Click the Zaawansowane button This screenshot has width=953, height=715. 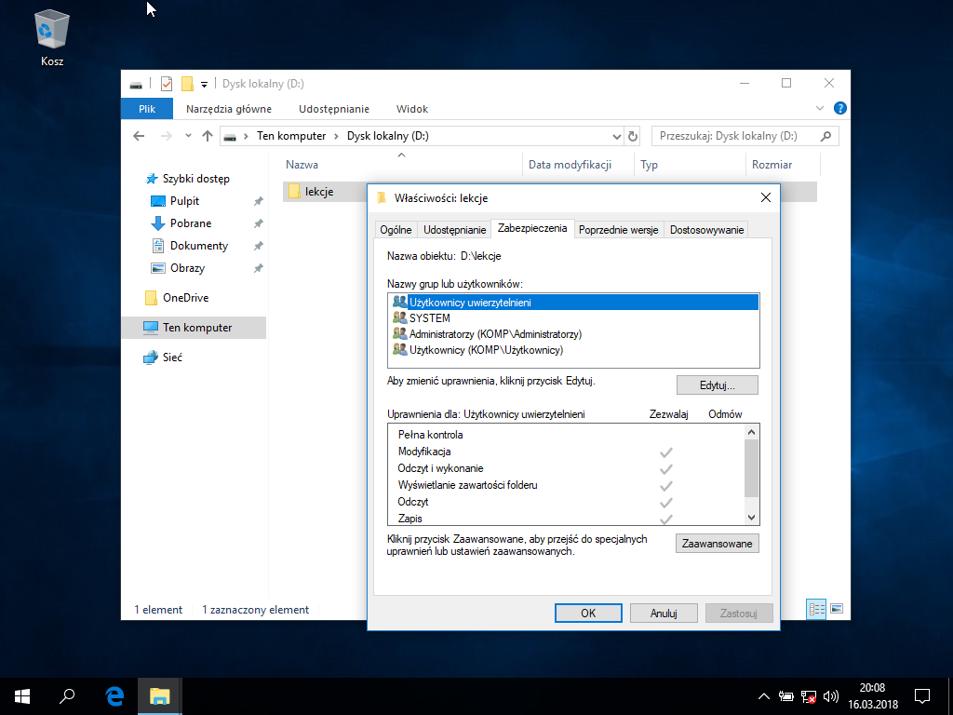tap(718, 544)
